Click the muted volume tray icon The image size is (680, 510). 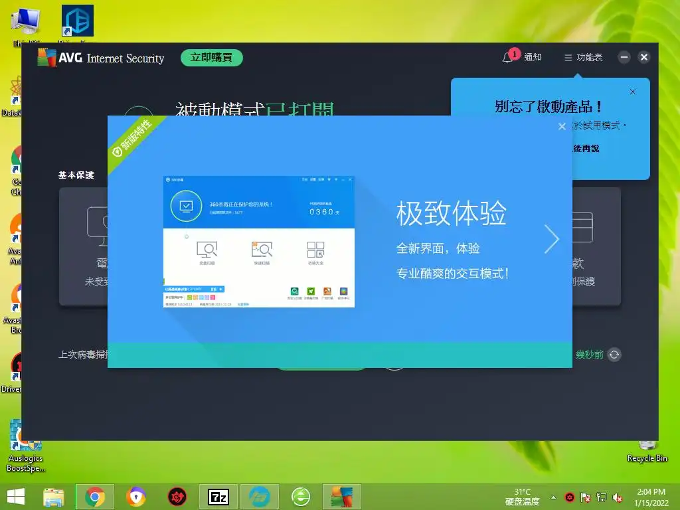point(617,497)
